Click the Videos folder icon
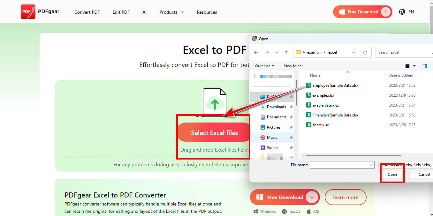Viewport: 433px width, 216px height. [263, 147]
